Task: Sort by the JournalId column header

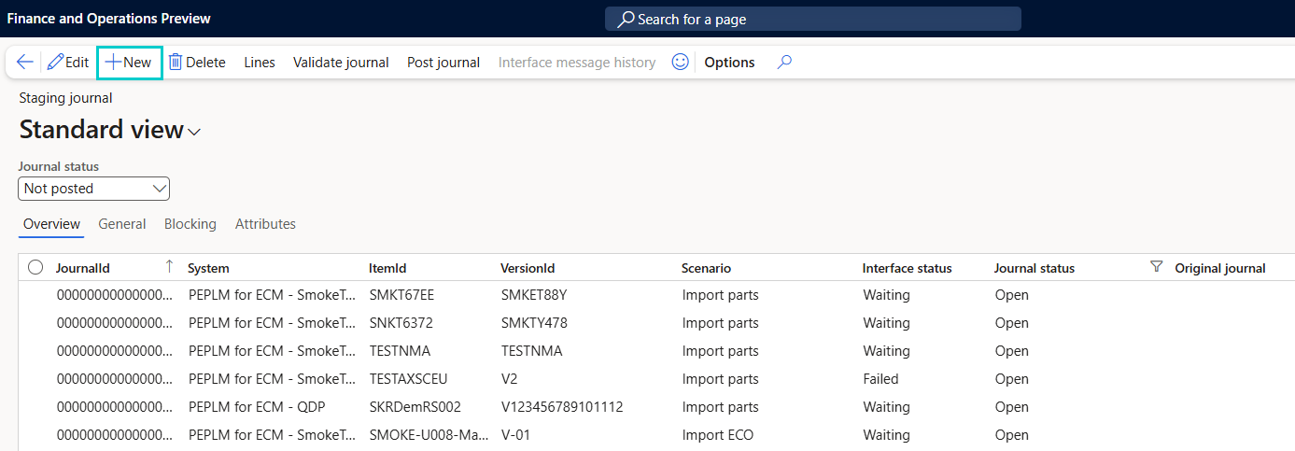Action: (x=83, y=268)
